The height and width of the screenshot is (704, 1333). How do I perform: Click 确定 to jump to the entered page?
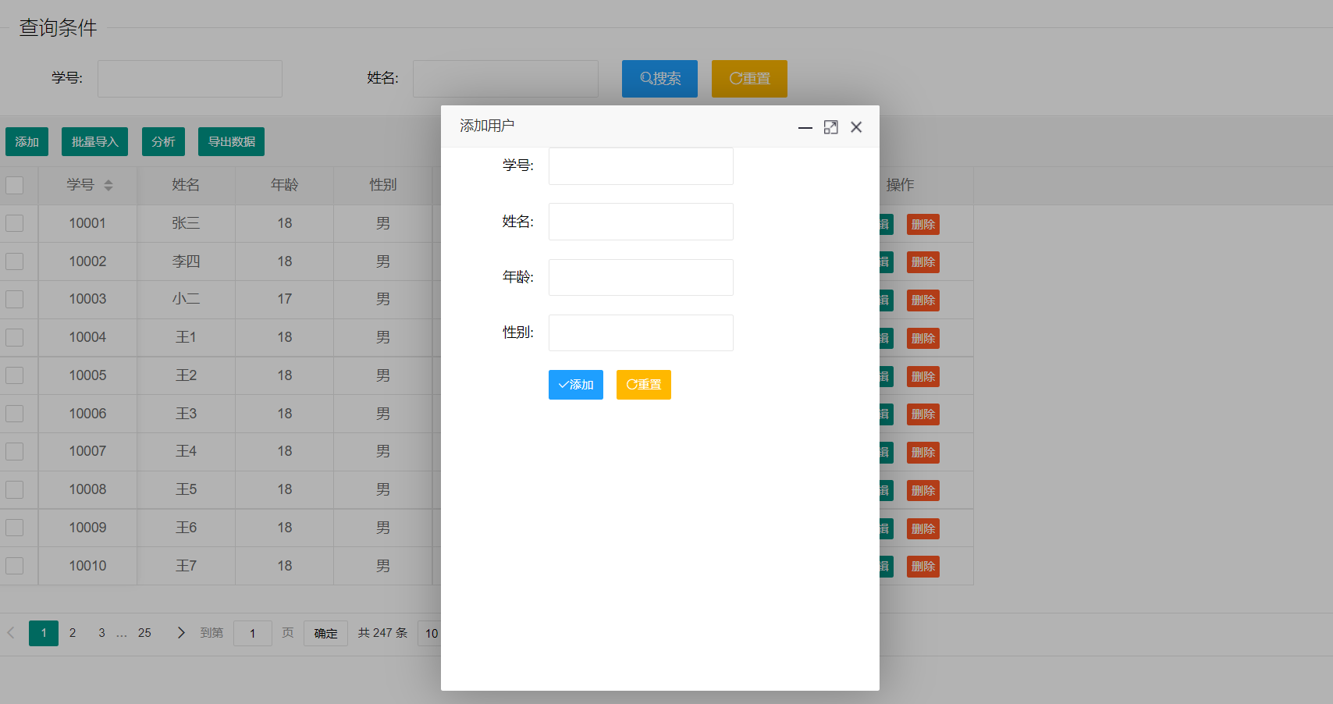point(325,633)
